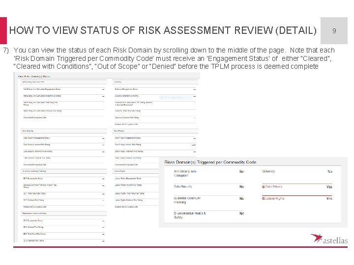This screenshot has width=354, height=265.
Task: Click the Solvency Engagement Status field
Action: click(155, 89)
